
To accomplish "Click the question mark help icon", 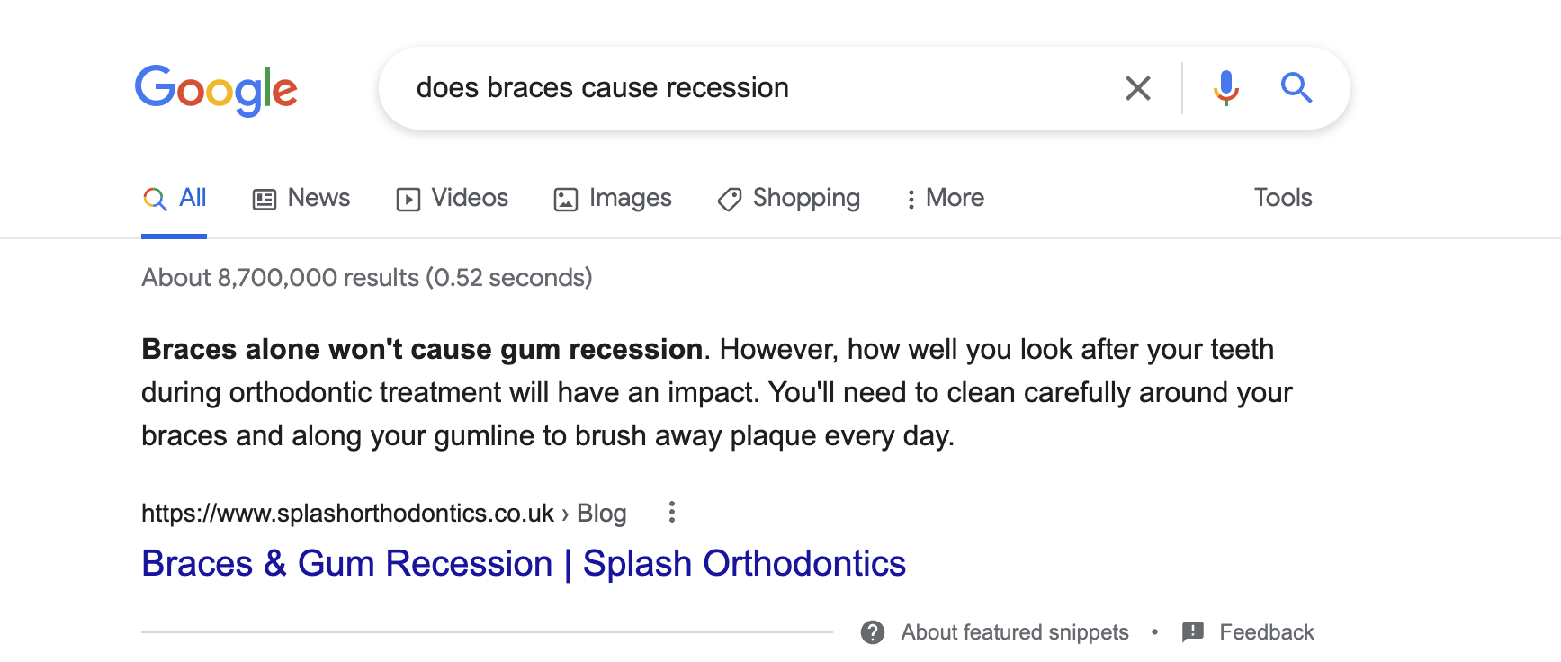I will pyautogui.click(x=873, y=632).
